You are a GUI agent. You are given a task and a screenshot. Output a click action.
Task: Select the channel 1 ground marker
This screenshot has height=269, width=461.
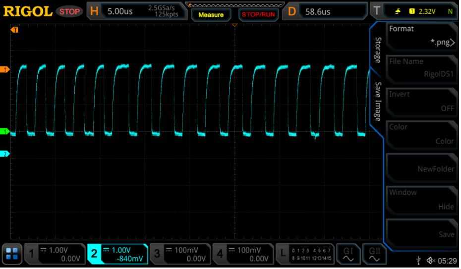click(6, 132)
